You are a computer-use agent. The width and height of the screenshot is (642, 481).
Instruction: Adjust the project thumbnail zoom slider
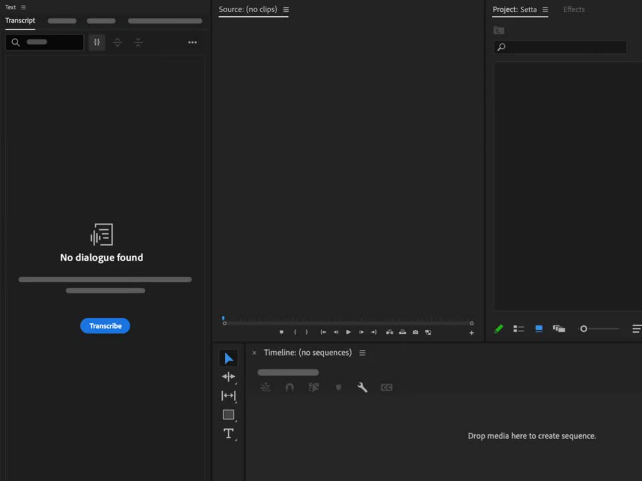[x=584, y=329]
